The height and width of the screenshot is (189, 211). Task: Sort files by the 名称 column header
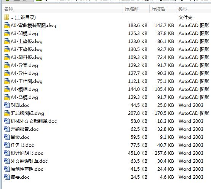pyautogui.click(x=62, y=9)
